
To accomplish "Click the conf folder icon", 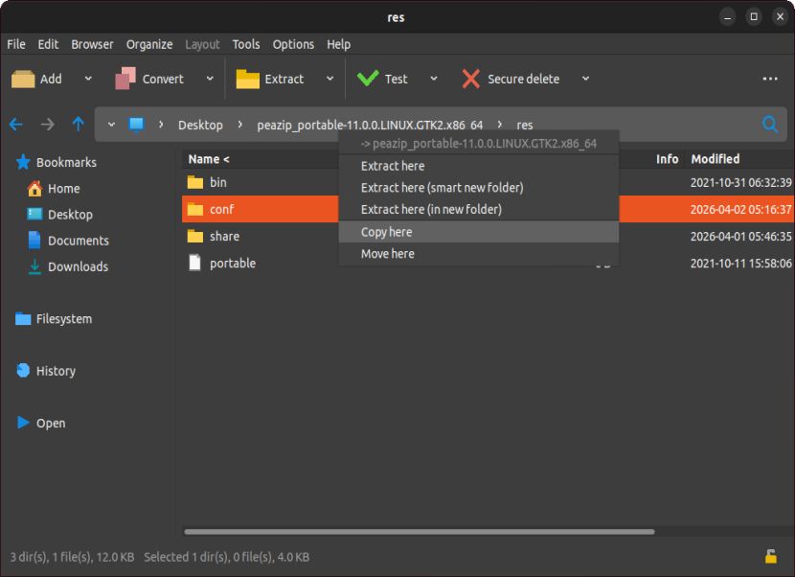I will tap(195, 209).
